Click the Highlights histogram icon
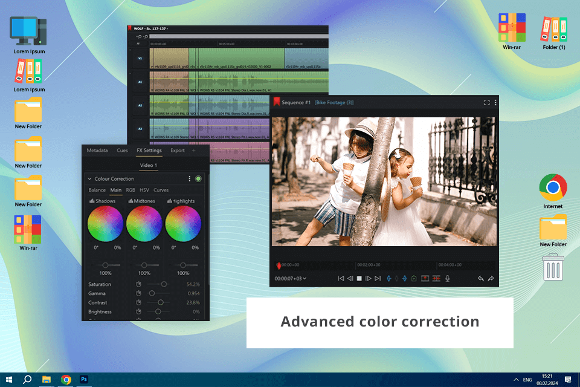580x387 pixels. pyautogui.click(x=169, y=201)
